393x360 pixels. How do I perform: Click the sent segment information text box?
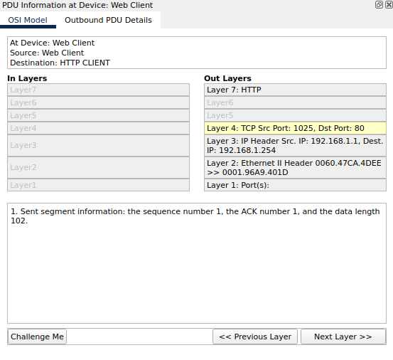[x=197, y=263]
